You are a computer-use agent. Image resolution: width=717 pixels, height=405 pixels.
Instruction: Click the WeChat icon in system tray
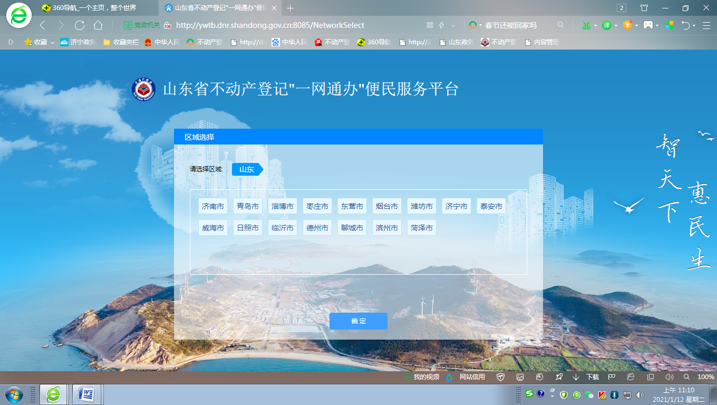pyautogui.click(x=590, y=394)
